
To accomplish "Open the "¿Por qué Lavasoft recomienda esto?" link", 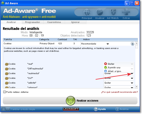I will point(119,92).
